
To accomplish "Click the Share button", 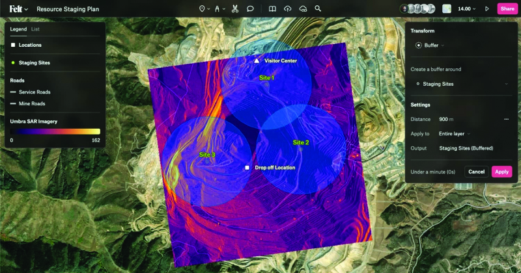I will pyautogui.click(x=506, y=9).
